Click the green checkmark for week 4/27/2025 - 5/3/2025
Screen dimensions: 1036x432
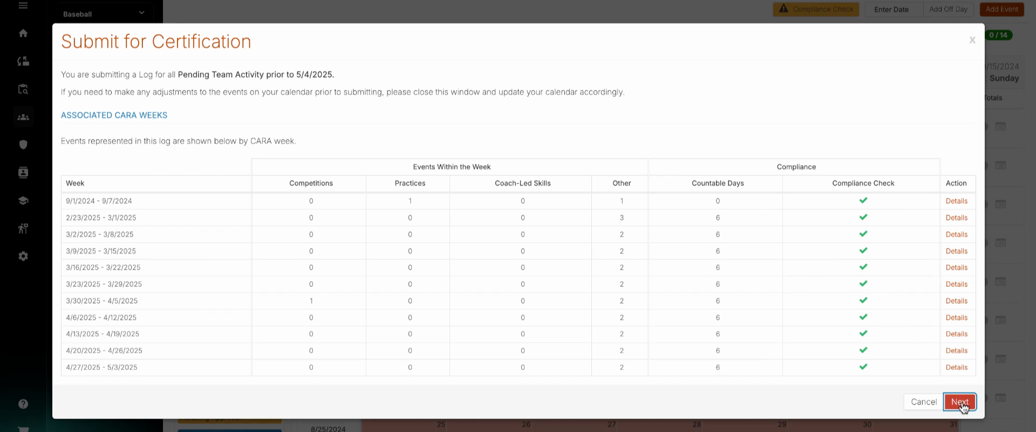863,367
